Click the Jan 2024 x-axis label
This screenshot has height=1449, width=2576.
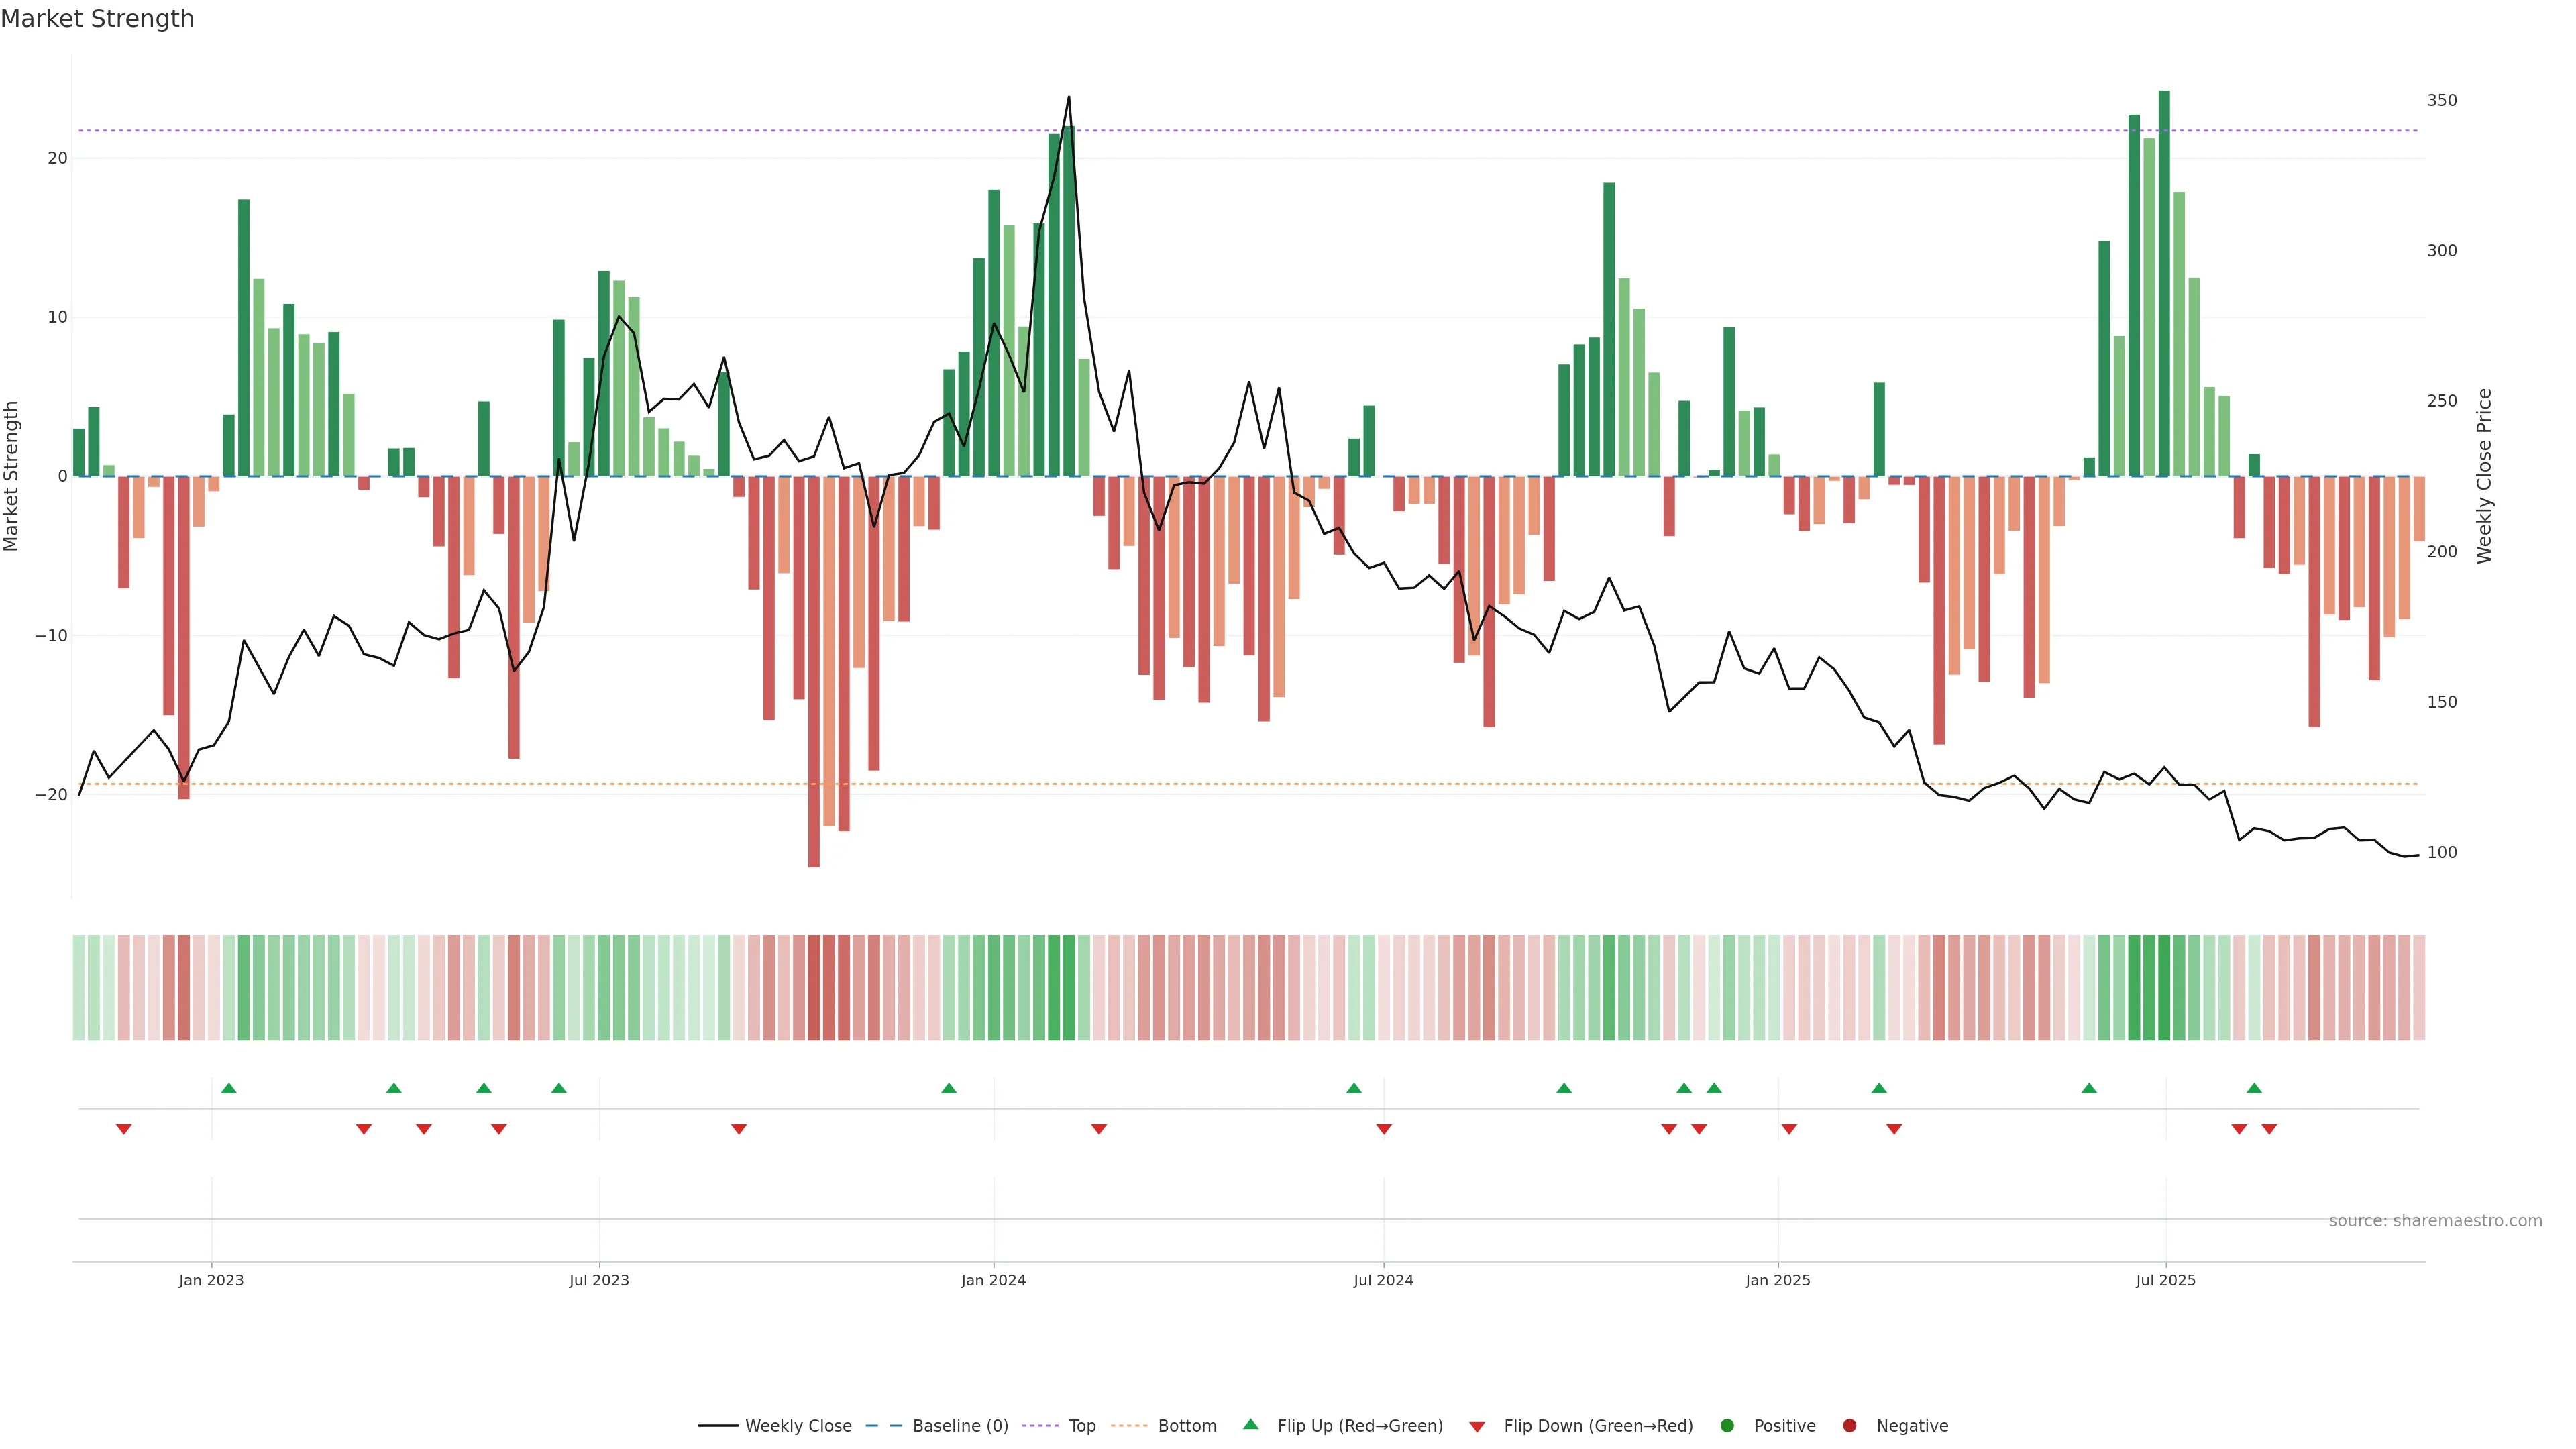(993, 1280)
